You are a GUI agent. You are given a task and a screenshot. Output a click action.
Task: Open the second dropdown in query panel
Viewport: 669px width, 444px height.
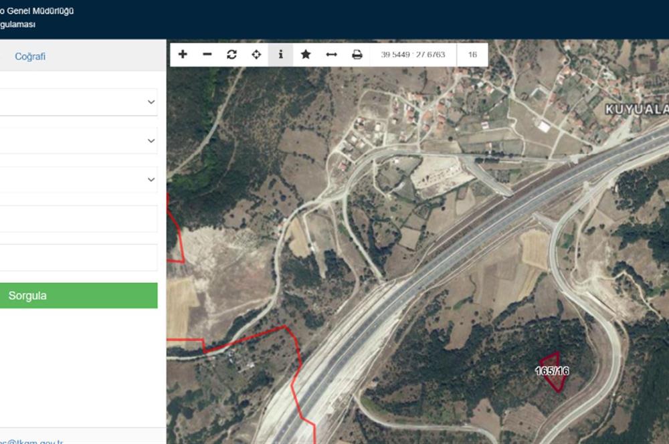coord(78,141)
